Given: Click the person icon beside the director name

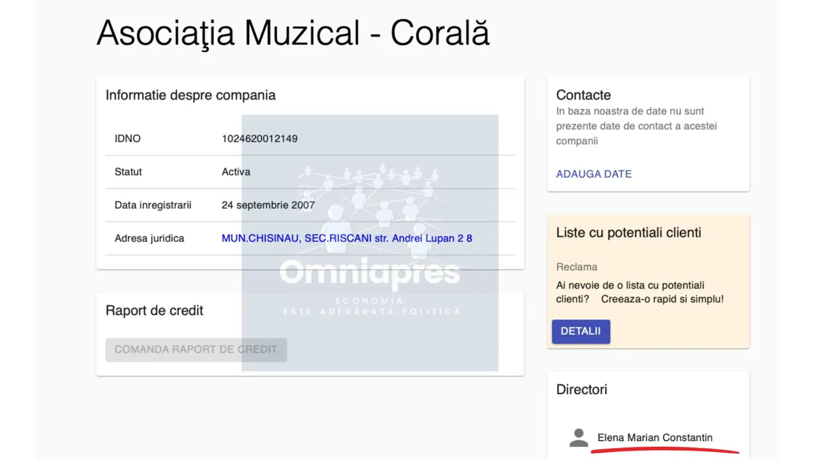Looking at the screenshot, I should (578, 438).
